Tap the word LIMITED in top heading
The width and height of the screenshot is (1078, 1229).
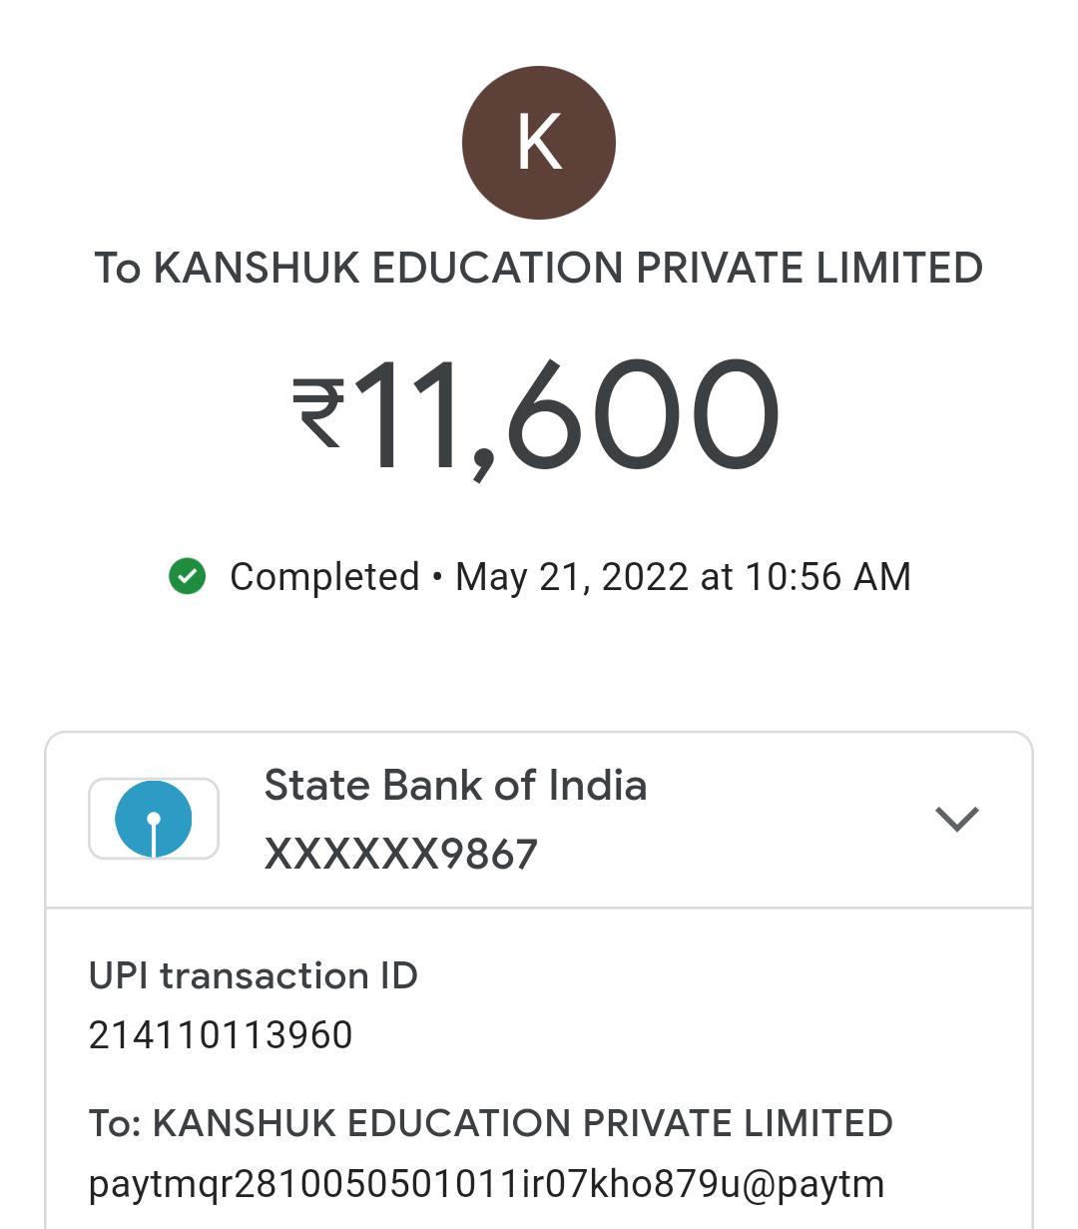point(899,268)
